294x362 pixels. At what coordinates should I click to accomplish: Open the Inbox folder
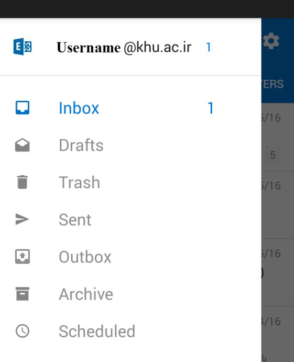(130, 108)
